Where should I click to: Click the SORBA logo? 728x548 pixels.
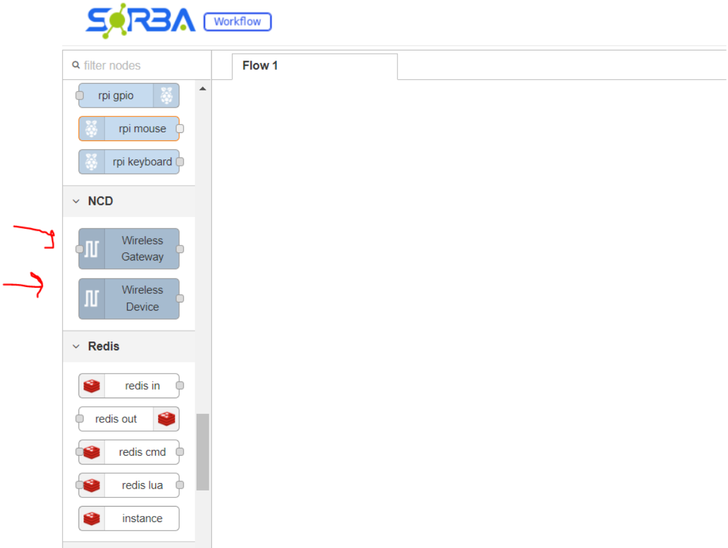(140, 23)
